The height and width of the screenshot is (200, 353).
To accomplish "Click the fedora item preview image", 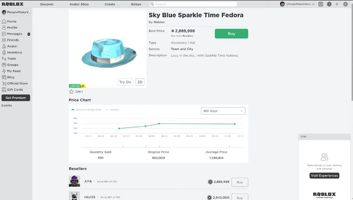I will click(x=108, y=49).
